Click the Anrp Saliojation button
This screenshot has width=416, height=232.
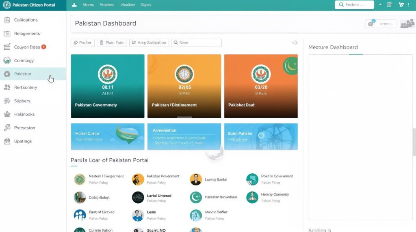(x=149, y=43)
